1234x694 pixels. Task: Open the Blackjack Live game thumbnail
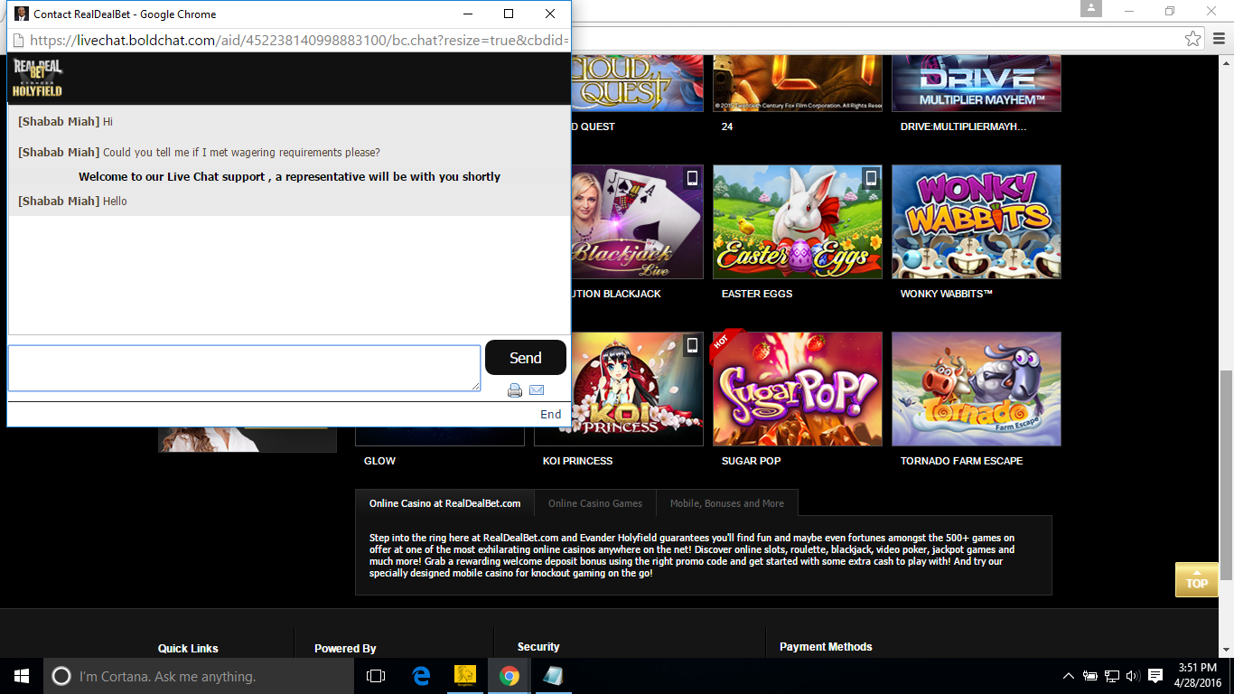point(637,221)
